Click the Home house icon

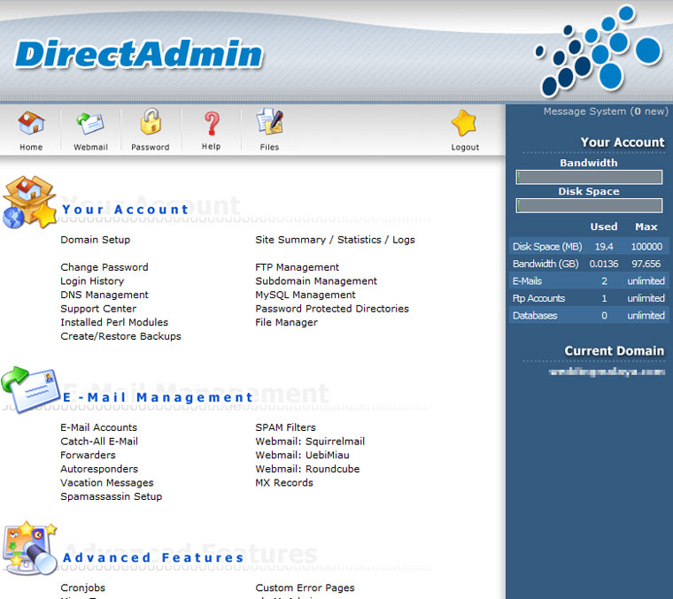(x=31, y=123)
